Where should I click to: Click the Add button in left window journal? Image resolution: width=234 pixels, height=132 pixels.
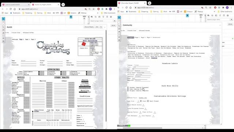[x=114, y=25]
